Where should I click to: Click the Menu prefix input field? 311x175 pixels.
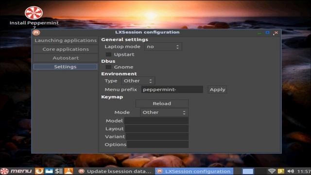172,89
